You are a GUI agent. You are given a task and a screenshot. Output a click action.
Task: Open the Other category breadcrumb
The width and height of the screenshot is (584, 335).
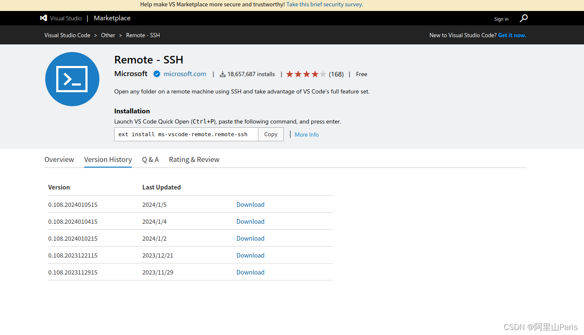point(108,35)
